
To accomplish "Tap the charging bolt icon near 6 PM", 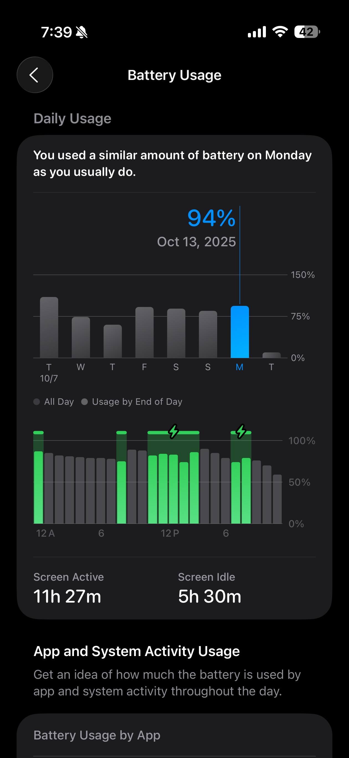I will tap(241, 431).
